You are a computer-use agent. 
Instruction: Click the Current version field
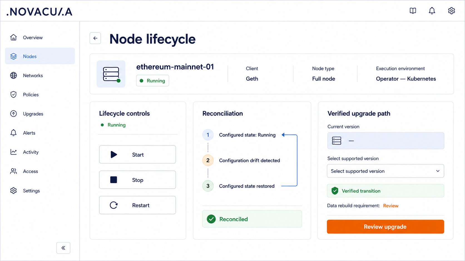386,141
